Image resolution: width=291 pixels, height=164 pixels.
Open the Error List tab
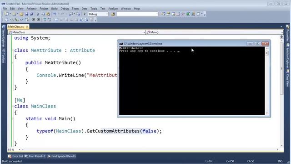pos(15,156)
